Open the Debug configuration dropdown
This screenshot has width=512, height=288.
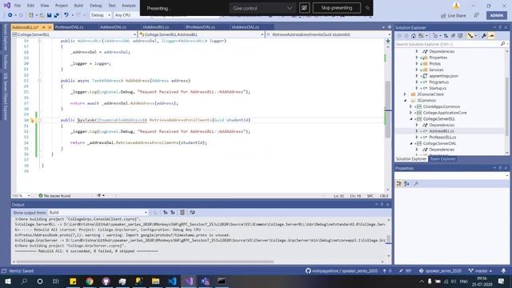[101, 15]
